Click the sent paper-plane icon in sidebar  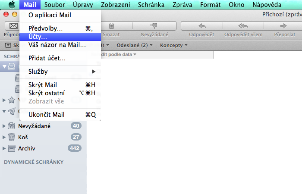tap(12, 111)
